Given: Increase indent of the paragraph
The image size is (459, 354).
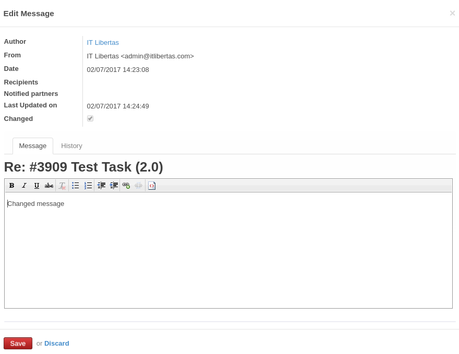Looking at the screenshot, I should (x=114, y=186).
